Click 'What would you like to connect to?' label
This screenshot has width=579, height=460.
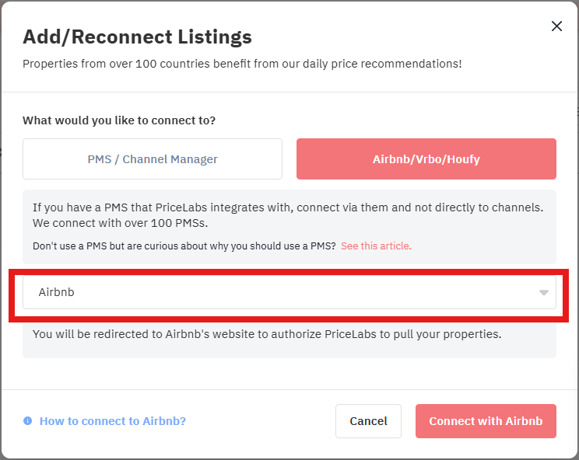[x=119, y=120]
